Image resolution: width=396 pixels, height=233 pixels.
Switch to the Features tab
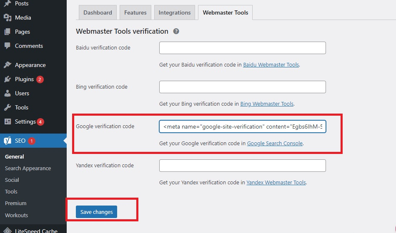135,12
